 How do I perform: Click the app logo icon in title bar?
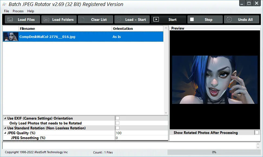click(4, 4)
